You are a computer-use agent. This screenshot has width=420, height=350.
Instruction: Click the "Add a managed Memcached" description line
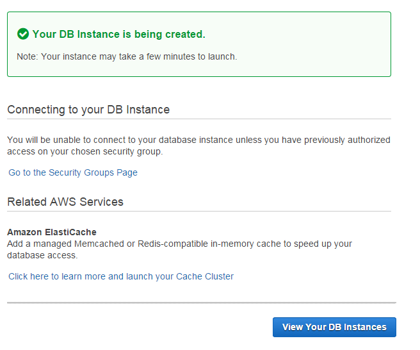click(179, 244)
